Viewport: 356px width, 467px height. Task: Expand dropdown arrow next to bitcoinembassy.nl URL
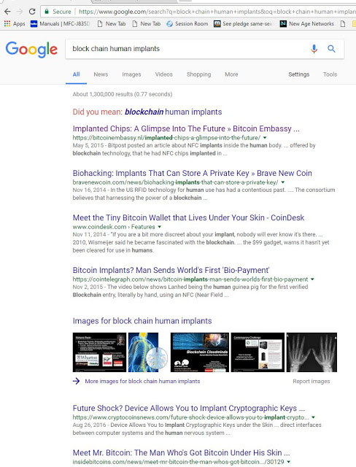265,138
